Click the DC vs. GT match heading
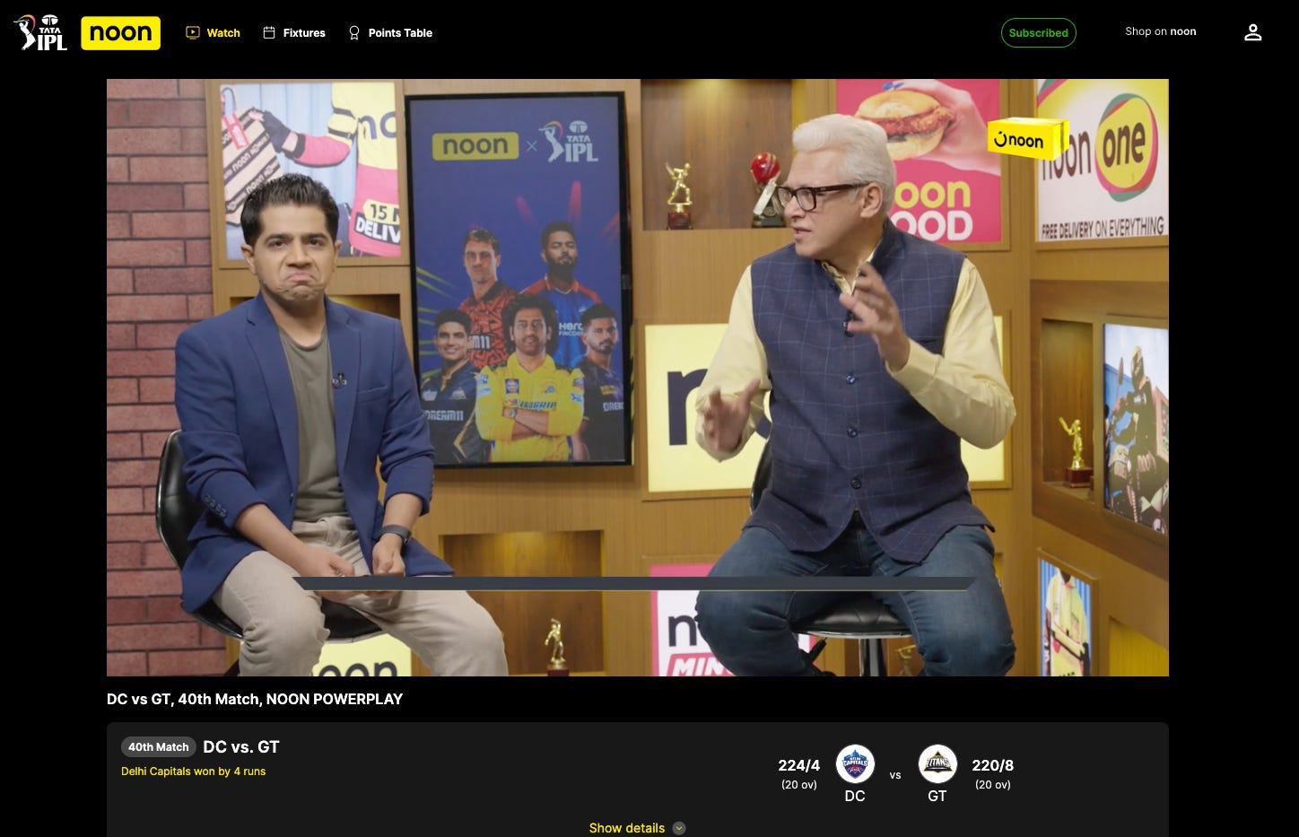The height and width of the screenshot is (837, 1299). click(x=241, y=746)
